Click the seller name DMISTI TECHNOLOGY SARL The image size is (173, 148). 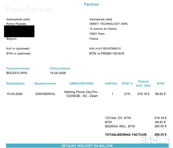109,24
